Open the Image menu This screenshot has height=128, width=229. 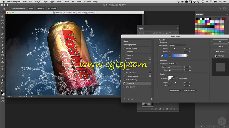pyautogui.click(x=37, y=2)
